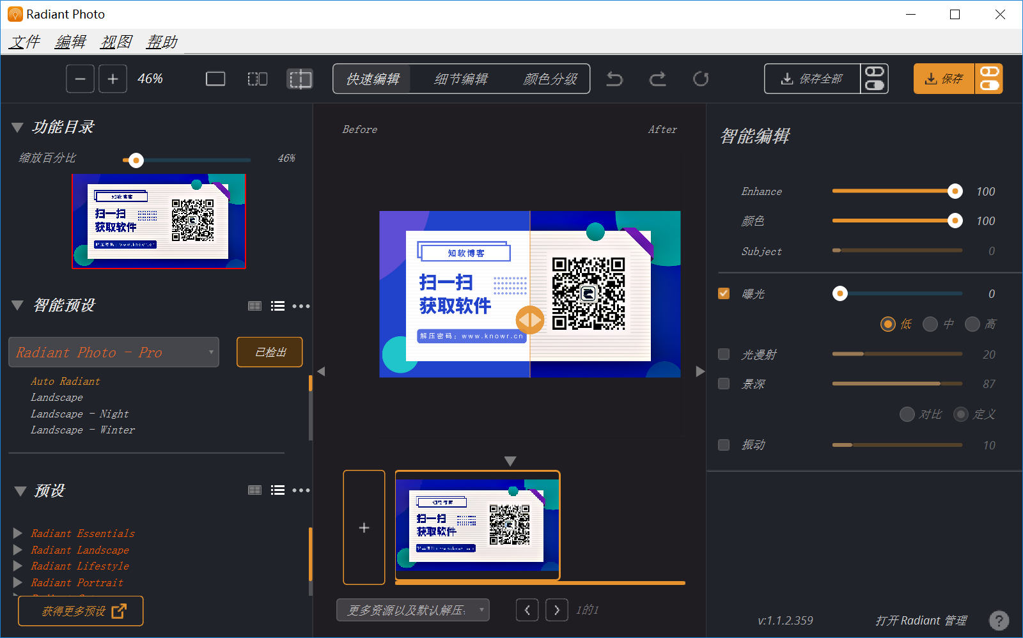Select the split before/after view

pyautogui.click(x=300, y=79)
